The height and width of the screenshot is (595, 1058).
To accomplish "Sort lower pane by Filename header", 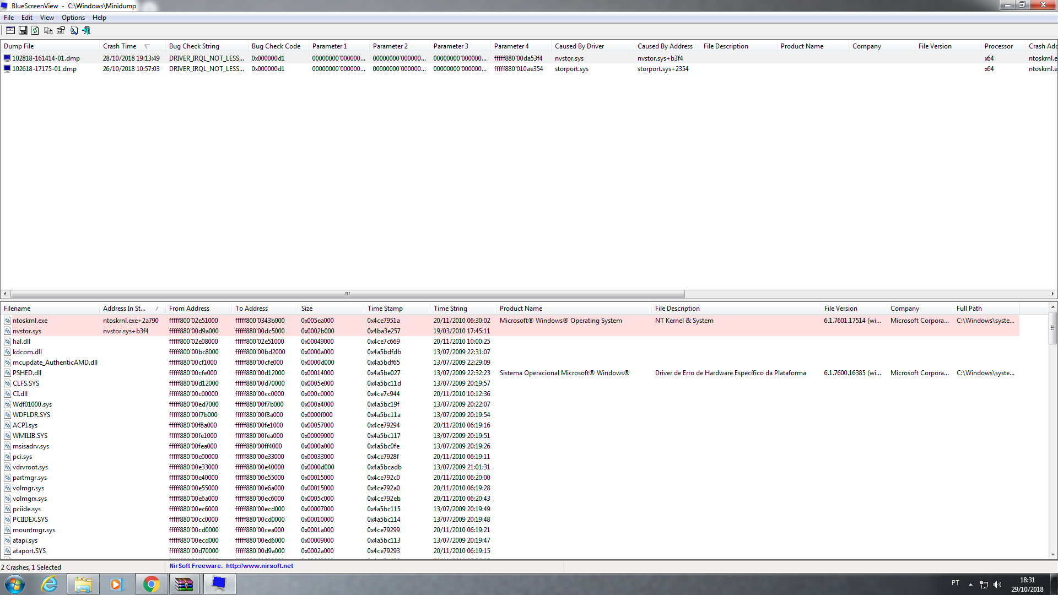I will pos(50,309).
